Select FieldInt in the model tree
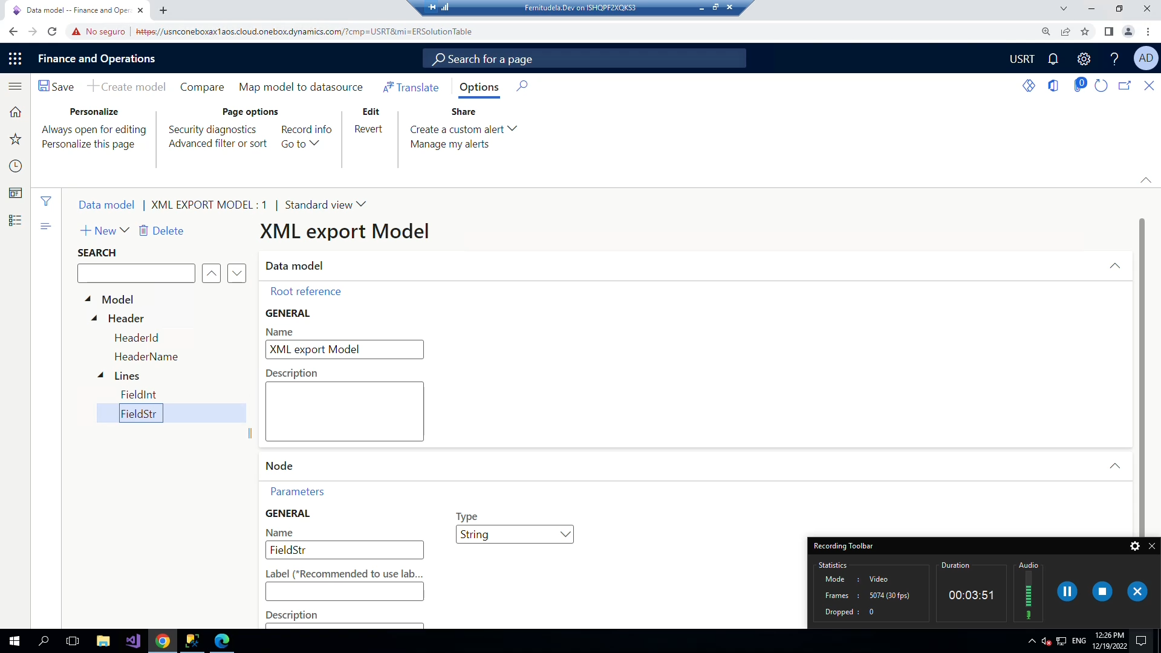The image size is (1161, 653). (x=138, y=394)
